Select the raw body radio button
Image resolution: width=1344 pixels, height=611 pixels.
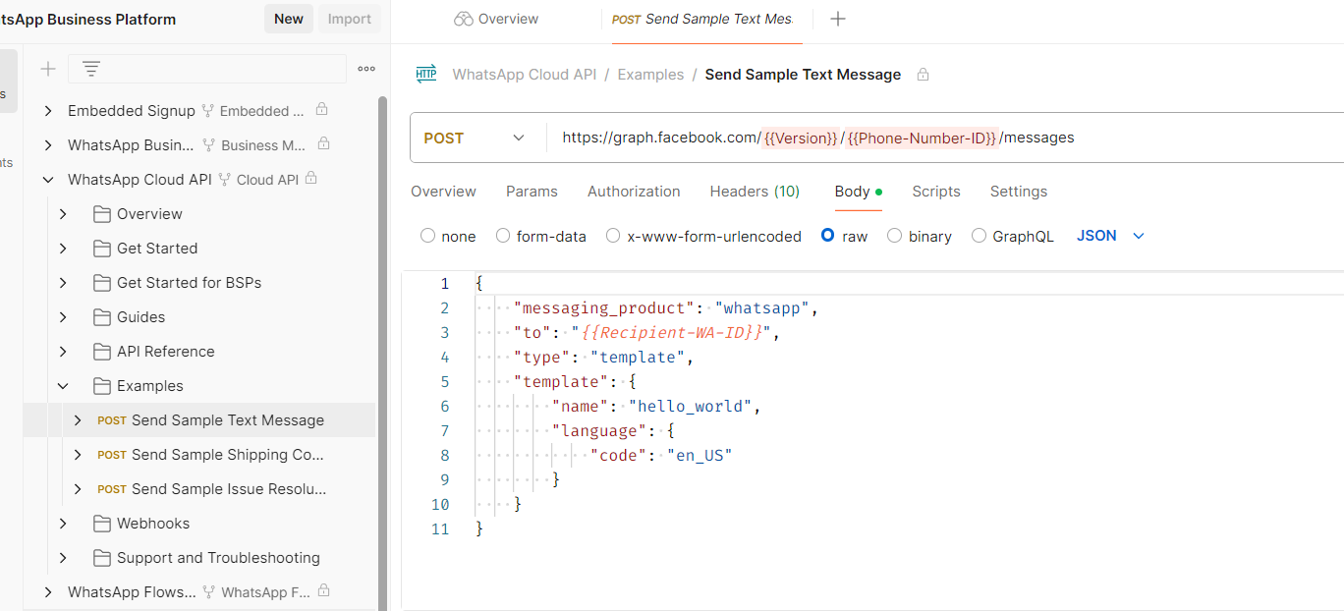(828, 236)
